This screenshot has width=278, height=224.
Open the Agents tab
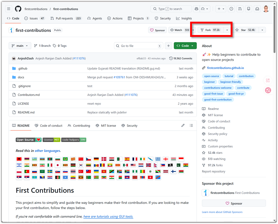click(x=95, y=19)
